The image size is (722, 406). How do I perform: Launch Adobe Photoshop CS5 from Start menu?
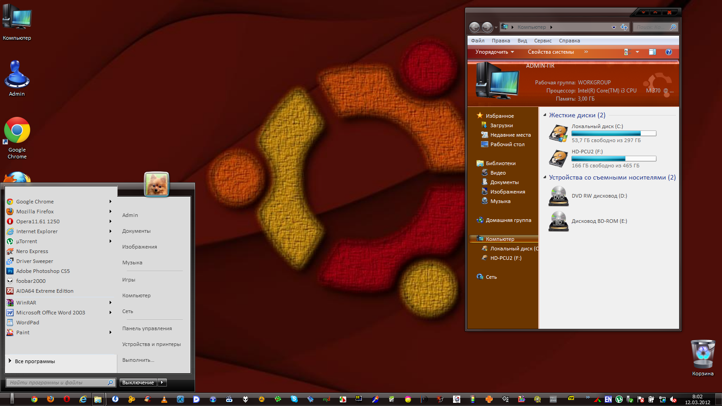(43, 271)
